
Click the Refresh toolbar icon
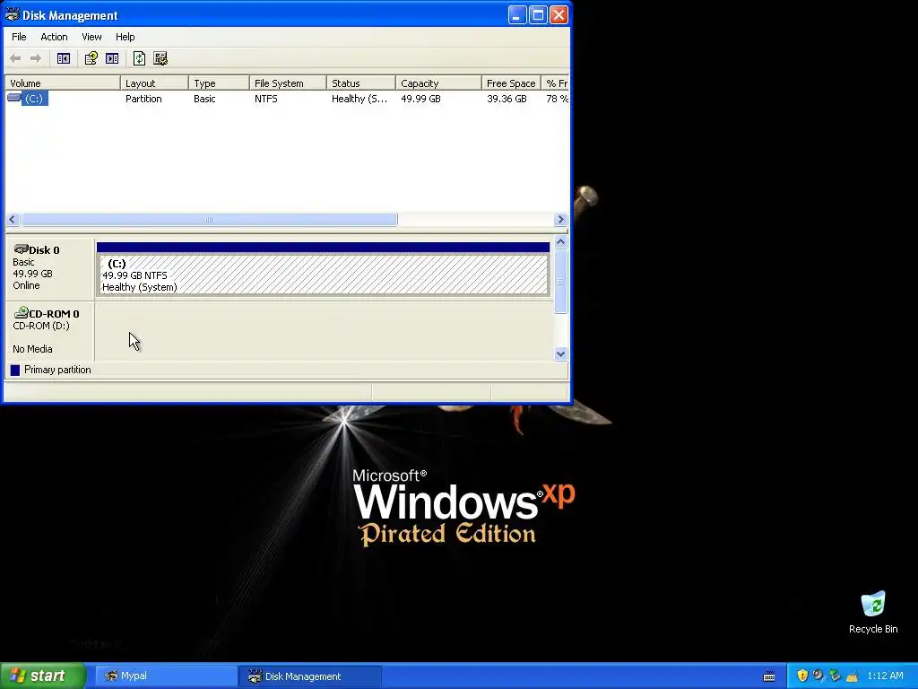tap(139, 58)
